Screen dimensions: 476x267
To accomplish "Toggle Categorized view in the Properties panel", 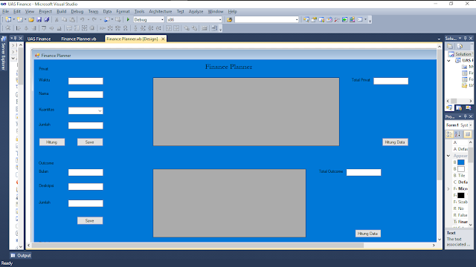I will click(x=449, y=133).
